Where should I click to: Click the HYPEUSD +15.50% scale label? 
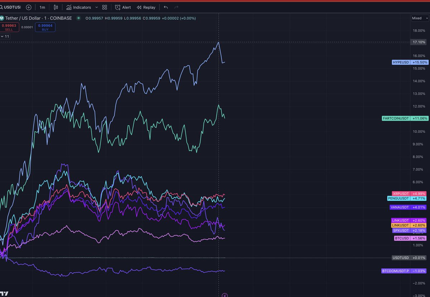(410, 62)
